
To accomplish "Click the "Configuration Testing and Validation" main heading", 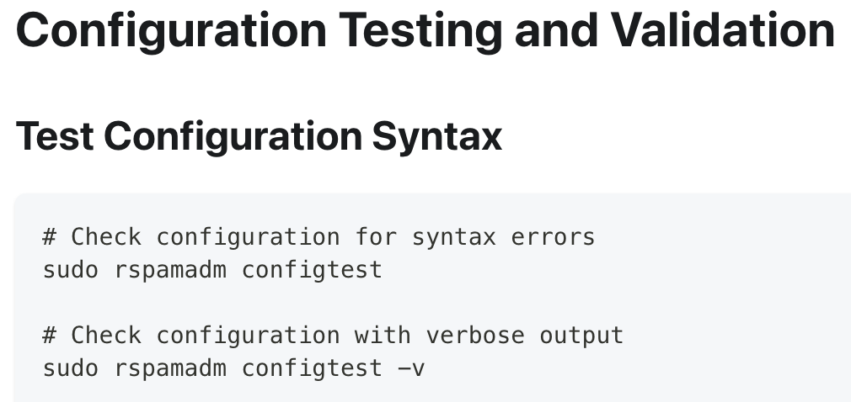I will (x=425, y=30).
